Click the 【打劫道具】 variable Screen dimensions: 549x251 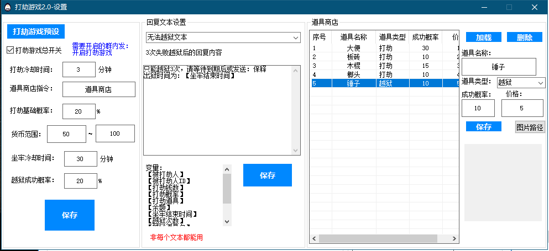166,201
